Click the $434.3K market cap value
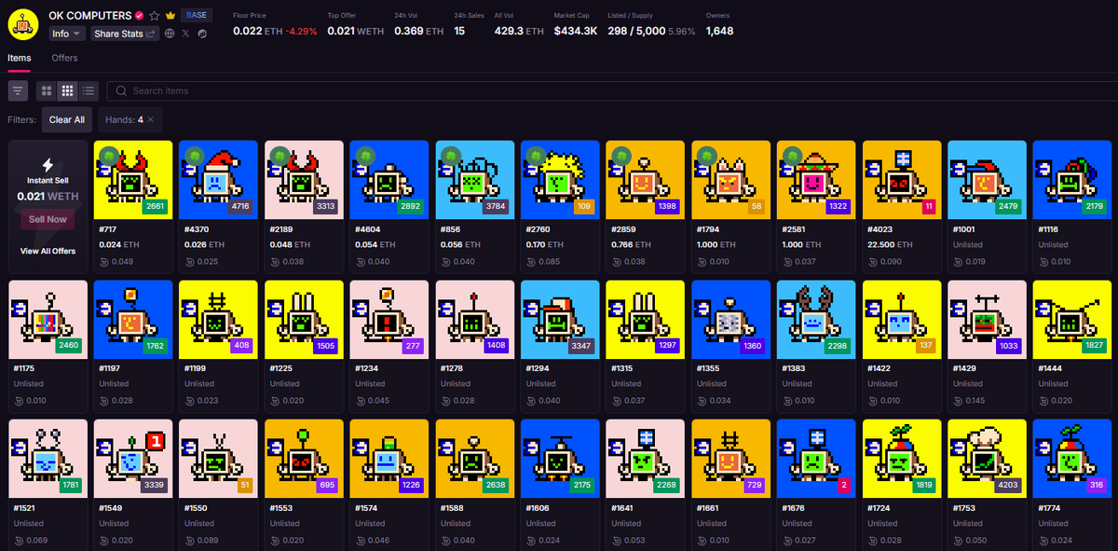The image size is (1118, 551). pyautogui.click(x=575, y=31)
